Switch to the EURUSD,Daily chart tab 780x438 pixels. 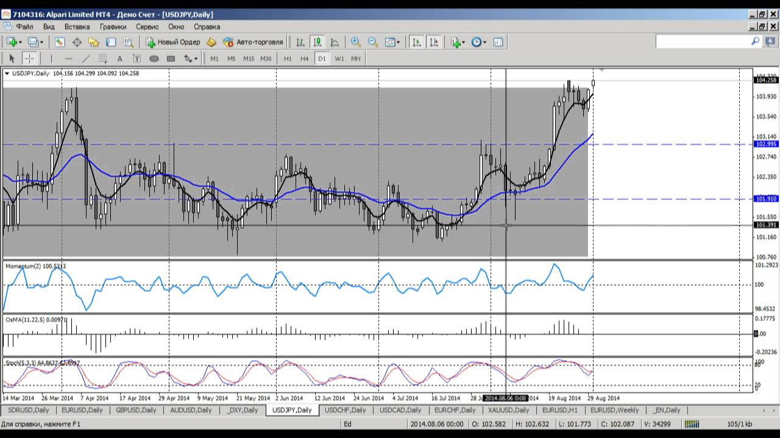[x=81, y=410]
